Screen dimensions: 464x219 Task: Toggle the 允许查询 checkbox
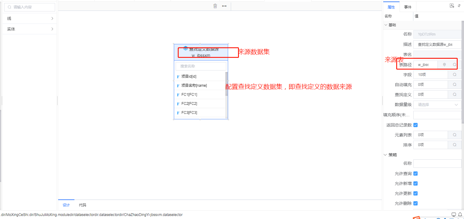click(x=415, y=174)
